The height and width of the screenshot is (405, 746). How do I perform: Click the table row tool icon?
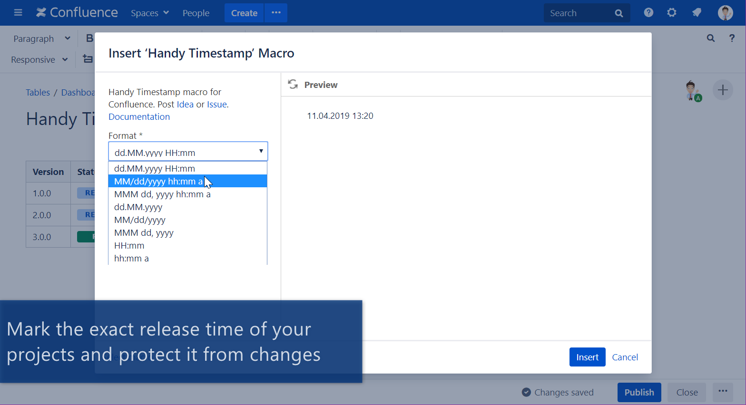tap(88, 59)
